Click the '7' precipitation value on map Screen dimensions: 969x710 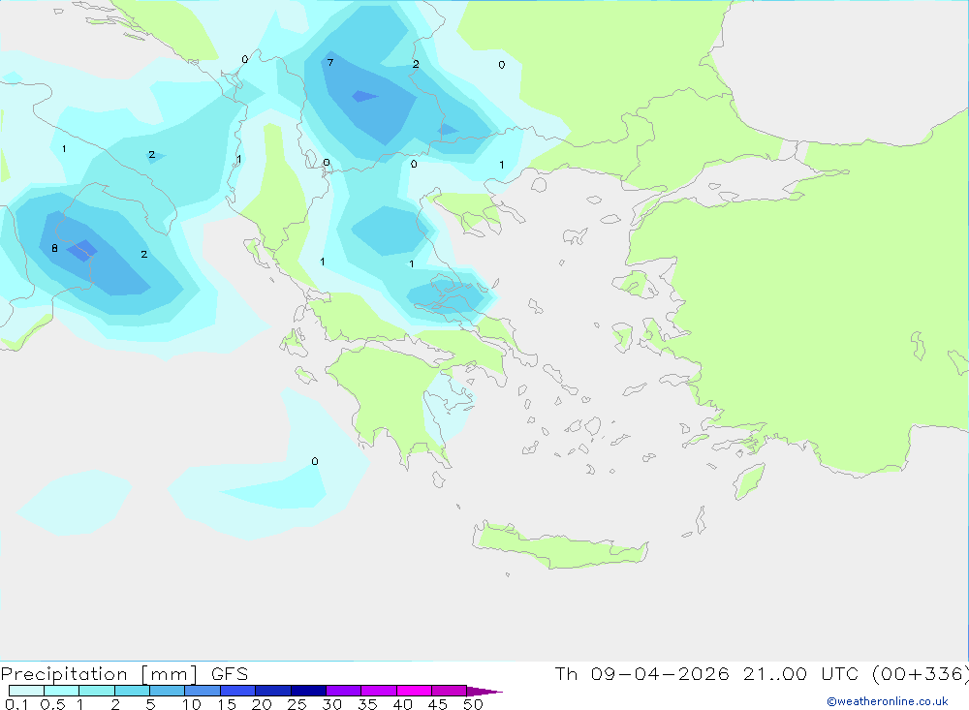(330, 62)
